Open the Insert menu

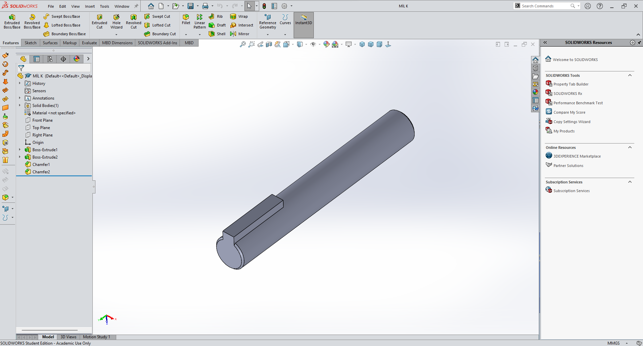(x=90, y=6)
